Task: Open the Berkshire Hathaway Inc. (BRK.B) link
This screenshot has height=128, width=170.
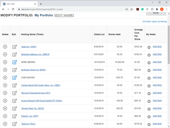Action: [35, 54]
